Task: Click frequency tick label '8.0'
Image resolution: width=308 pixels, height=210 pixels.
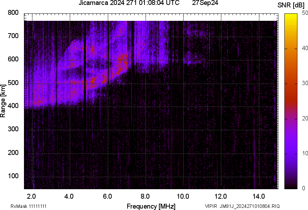Action: click(x=145, y=197)
